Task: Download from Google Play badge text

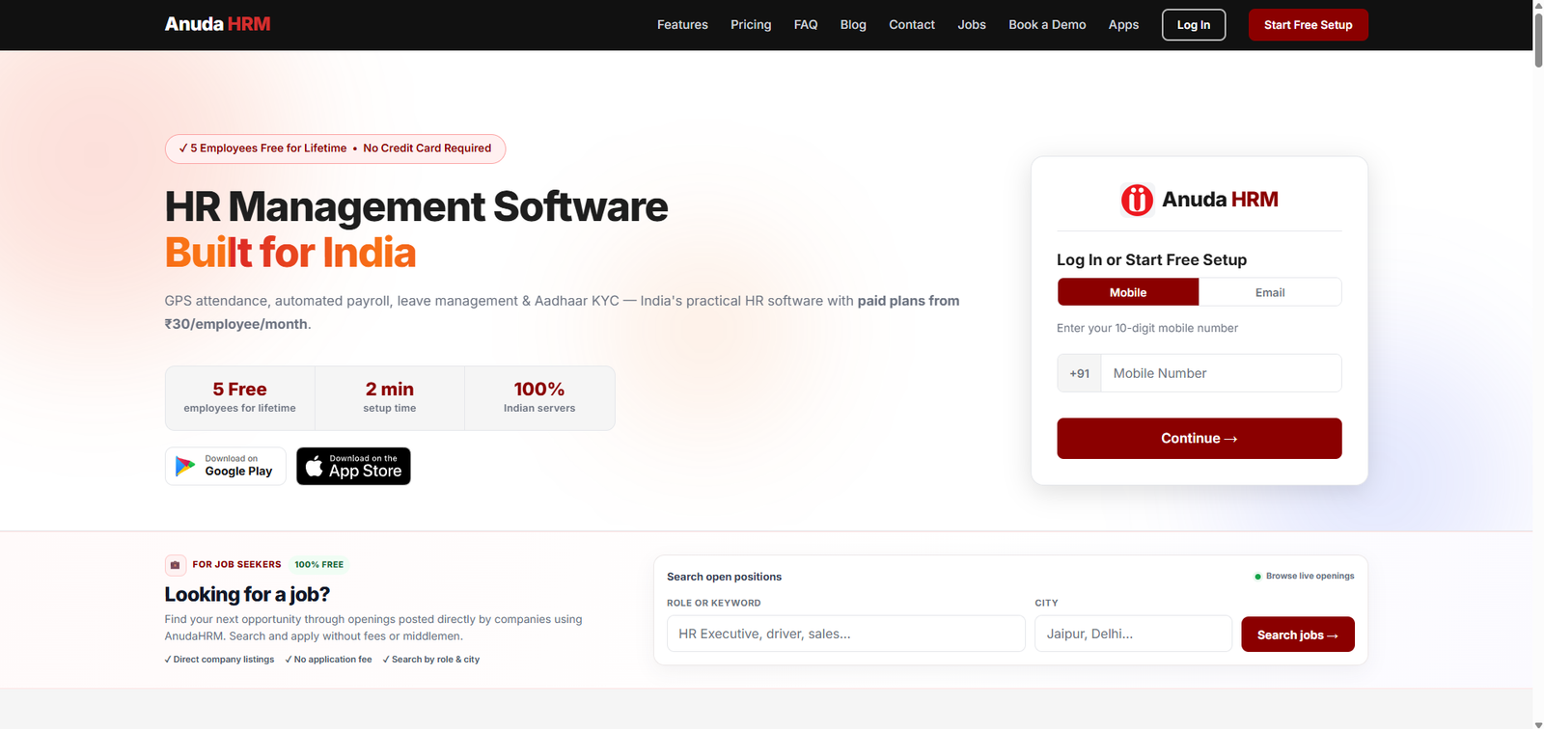Action: [238, 467]
